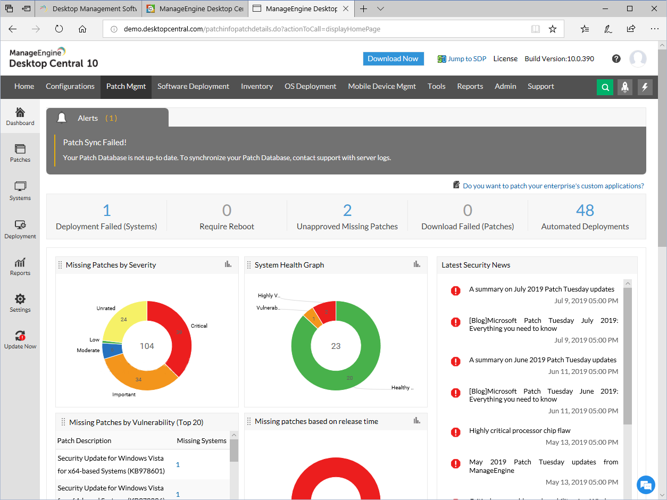
Task: Click the browser address bar
Action: point(319,29)
